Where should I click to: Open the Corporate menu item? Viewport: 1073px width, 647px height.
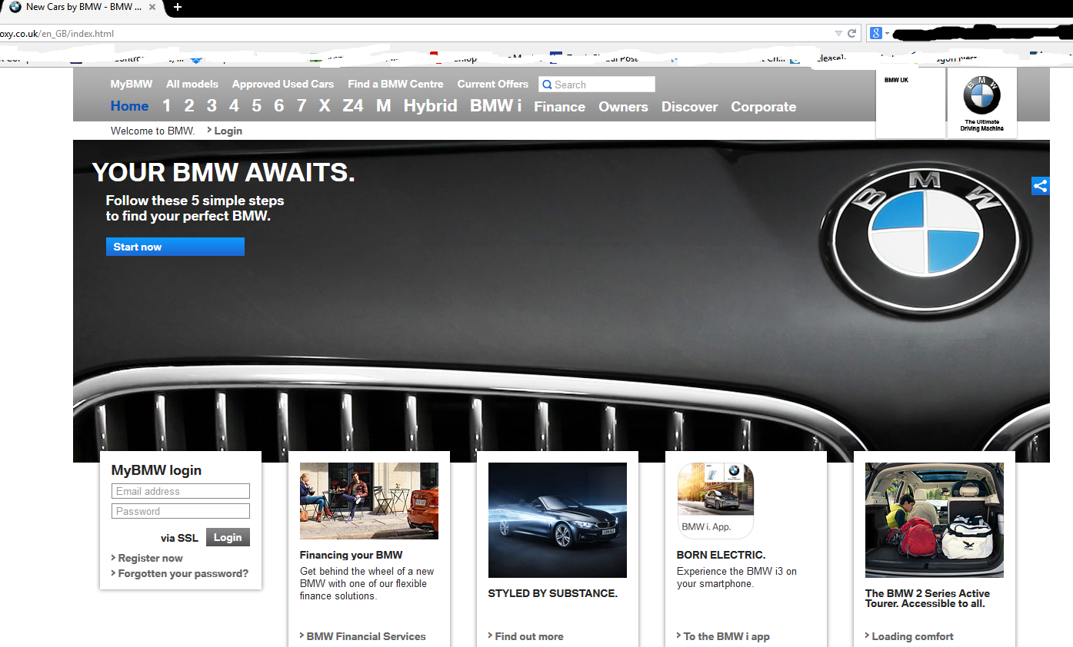[764, 107]
